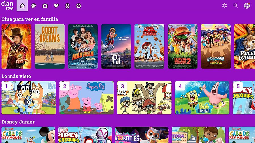Select Los Rodríguez y el más allá poster
The image size is (255, 143).
83,46
